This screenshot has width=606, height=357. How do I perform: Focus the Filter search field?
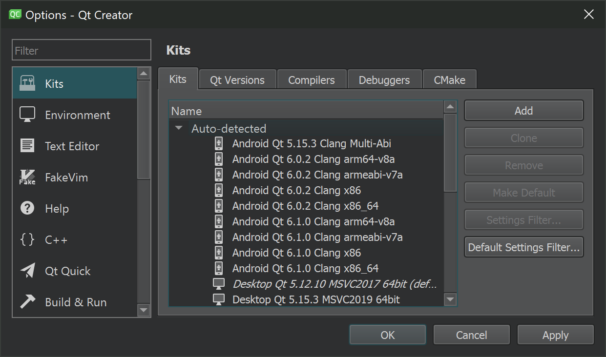point(82,50)
